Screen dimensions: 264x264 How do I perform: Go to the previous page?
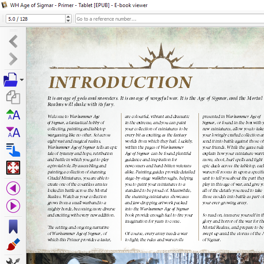coord(13,188)
